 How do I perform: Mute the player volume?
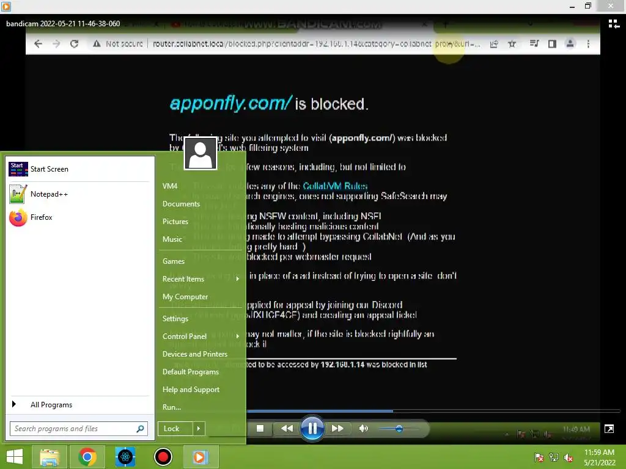click(363, 428)
